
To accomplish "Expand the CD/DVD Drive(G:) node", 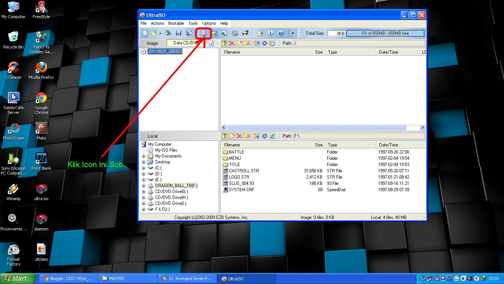I will 144,192.
